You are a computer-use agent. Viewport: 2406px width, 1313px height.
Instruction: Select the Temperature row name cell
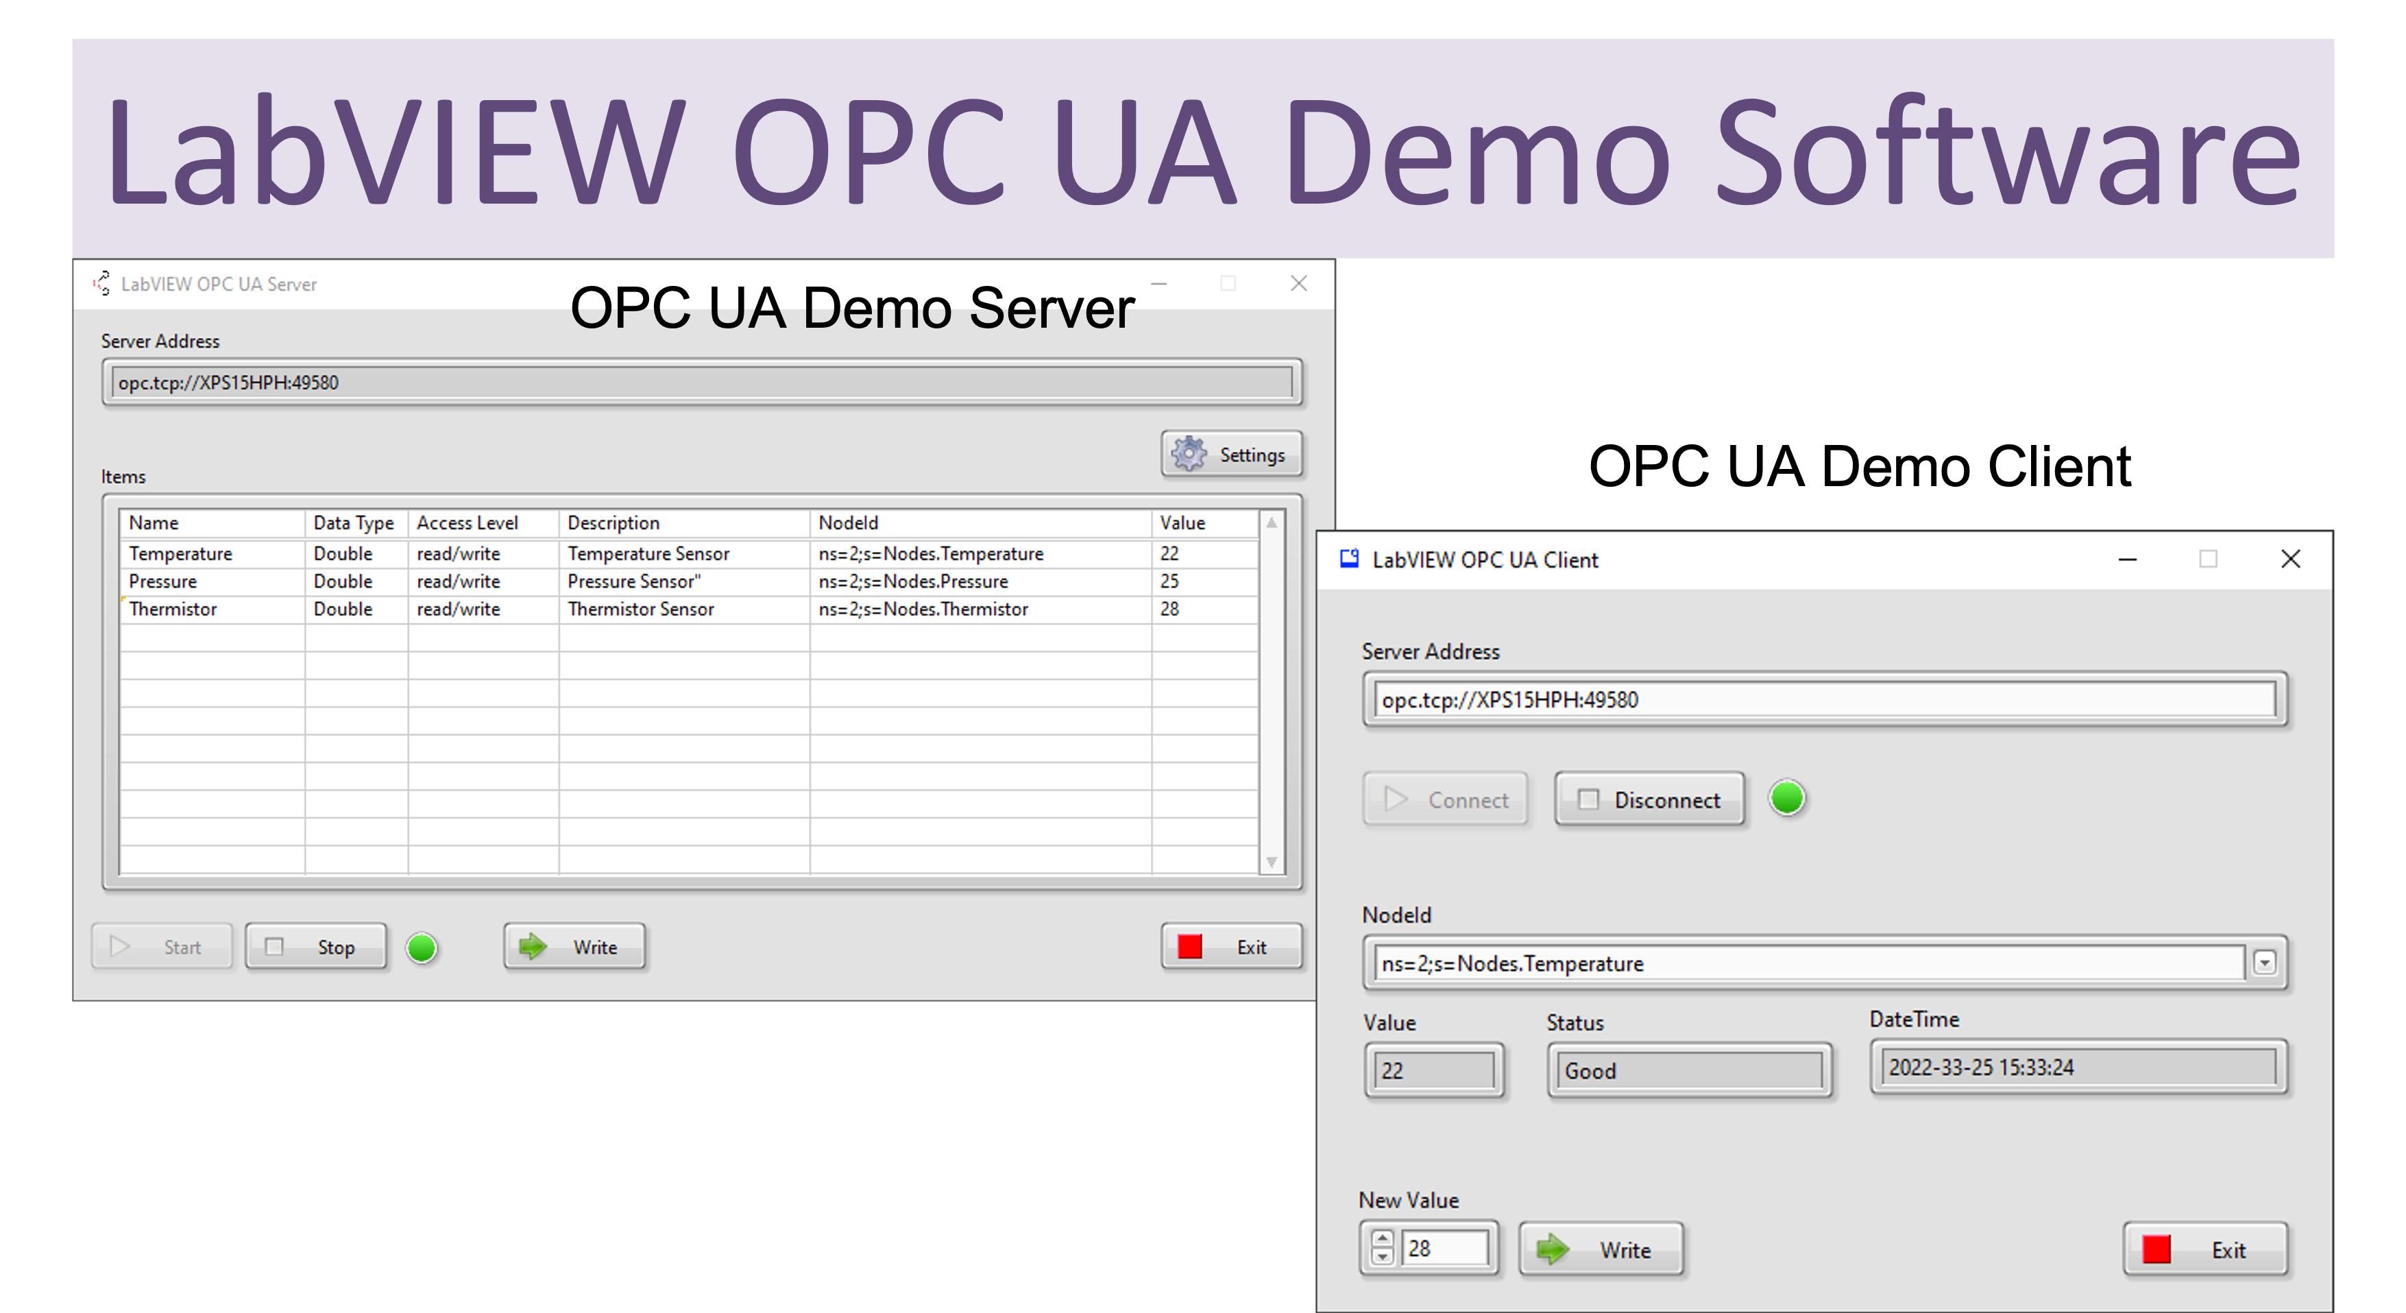[212, 553]
